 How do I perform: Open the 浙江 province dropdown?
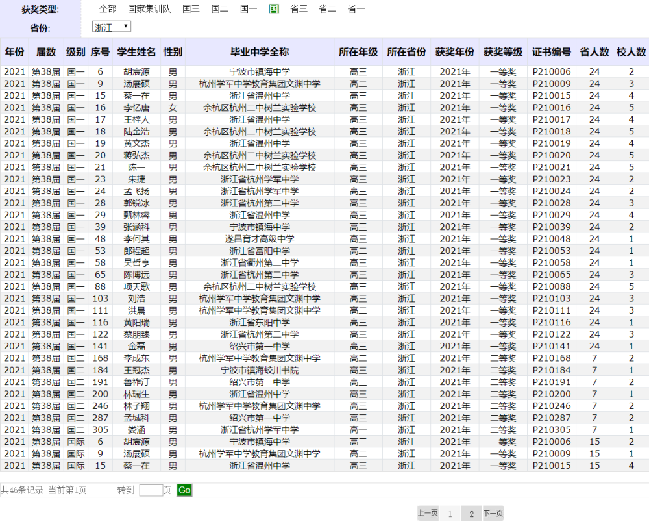pyautogui.click(x=112, y=27)
